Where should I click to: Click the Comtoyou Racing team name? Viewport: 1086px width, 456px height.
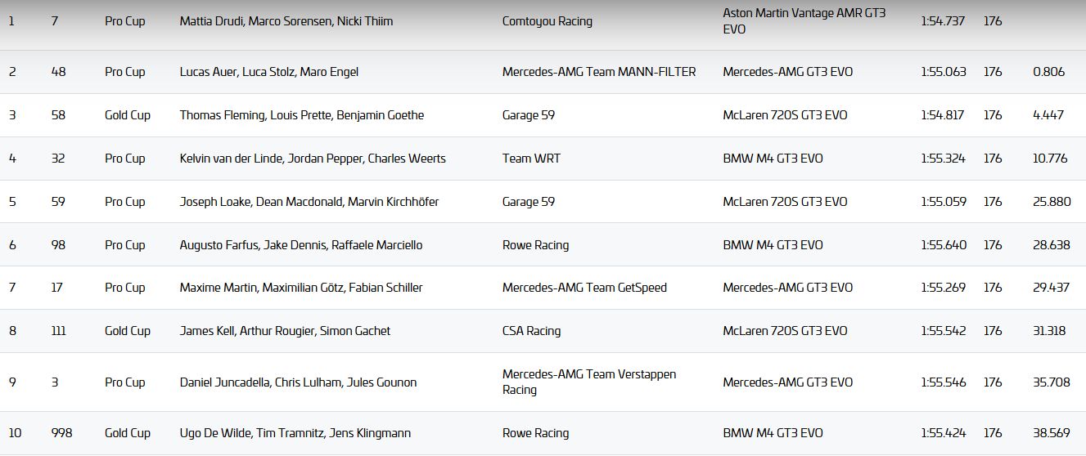pyautogui.click(x=547, y=21)
